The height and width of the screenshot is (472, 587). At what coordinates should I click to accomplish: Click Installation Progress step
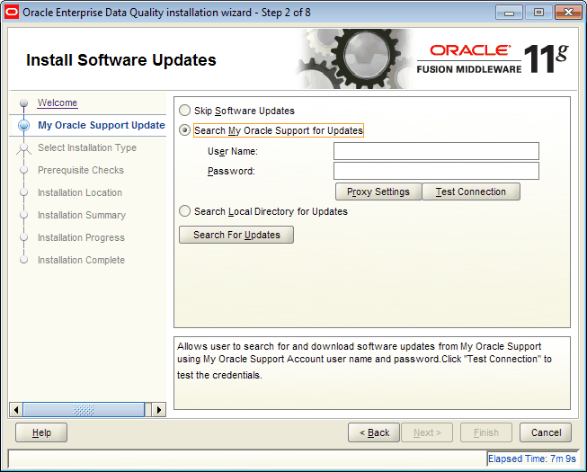pyautogui.click(x=81, y=237)
